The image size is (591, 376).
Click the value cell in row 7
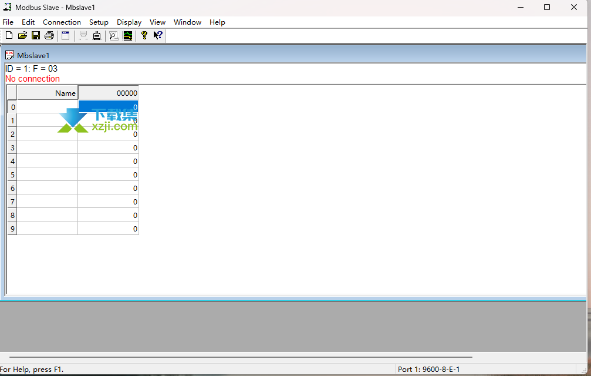pyautogui.click(x=109, y=202)
